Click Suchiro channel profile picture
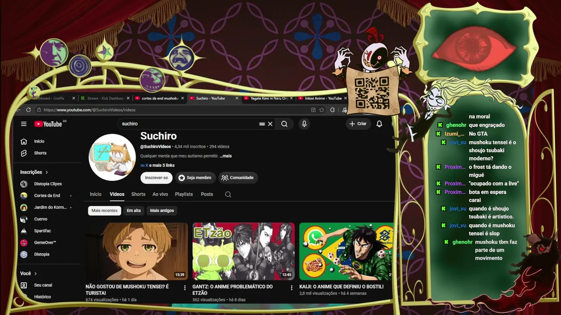Viewport: 561px width, 315px height. click(x=112, y=157)
